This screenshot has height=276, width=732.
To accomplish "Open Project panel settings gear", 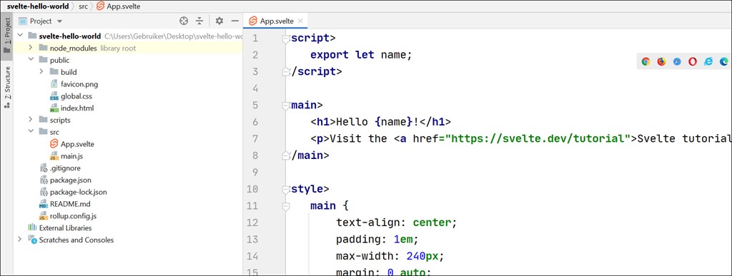I will [x=219, y=21].
